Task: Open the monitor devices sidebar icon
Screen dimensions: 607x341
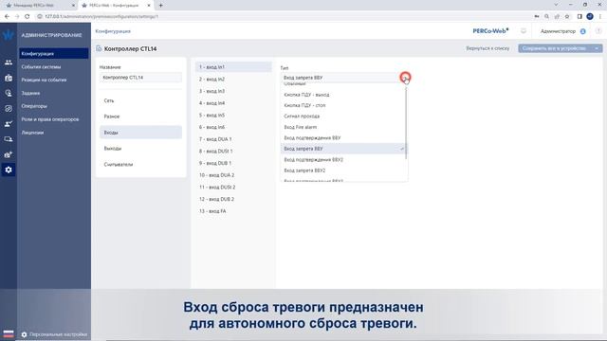Action: coord(9,139)
